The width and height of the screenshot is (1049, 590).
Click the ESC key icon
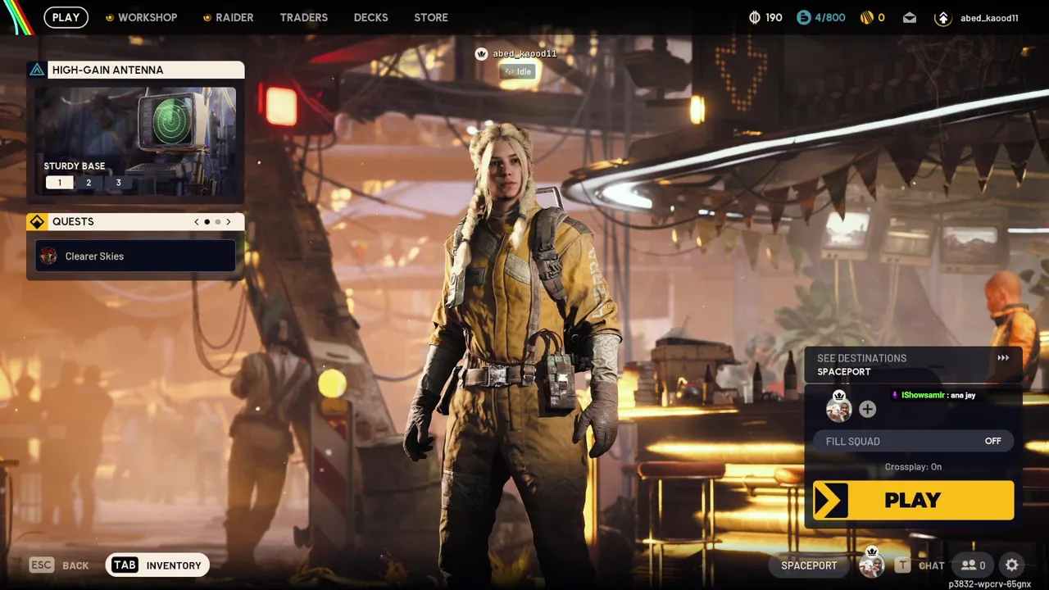(x=42, y=565)
